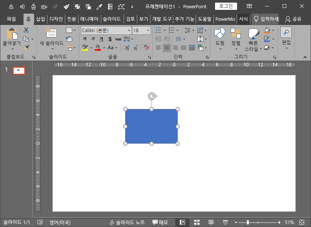Apply shape fill paint bucket
The height and width of the screenshot is (227, 311).
(267, 30)
